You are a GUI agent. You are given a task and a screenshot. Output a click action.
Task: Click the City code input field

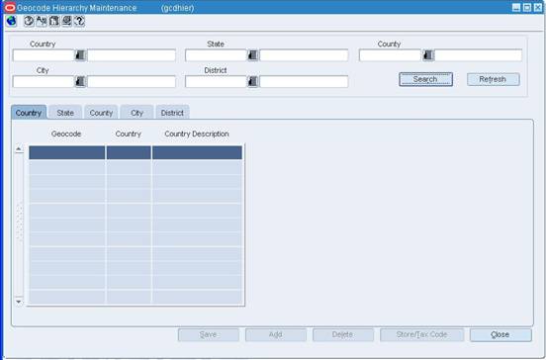click(x=44, y=82)
